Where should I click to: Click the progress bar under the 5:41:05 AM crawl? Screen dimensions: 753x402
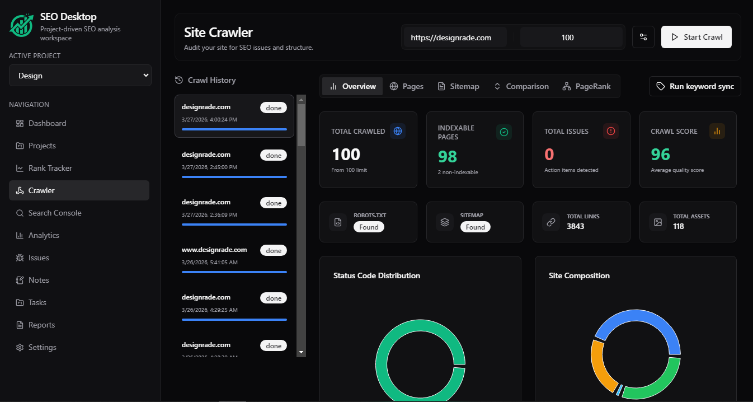[234, 272]
